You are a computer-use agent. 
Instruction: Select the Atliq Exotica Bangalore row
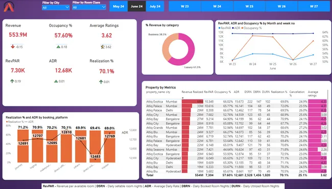click(236, 154)
